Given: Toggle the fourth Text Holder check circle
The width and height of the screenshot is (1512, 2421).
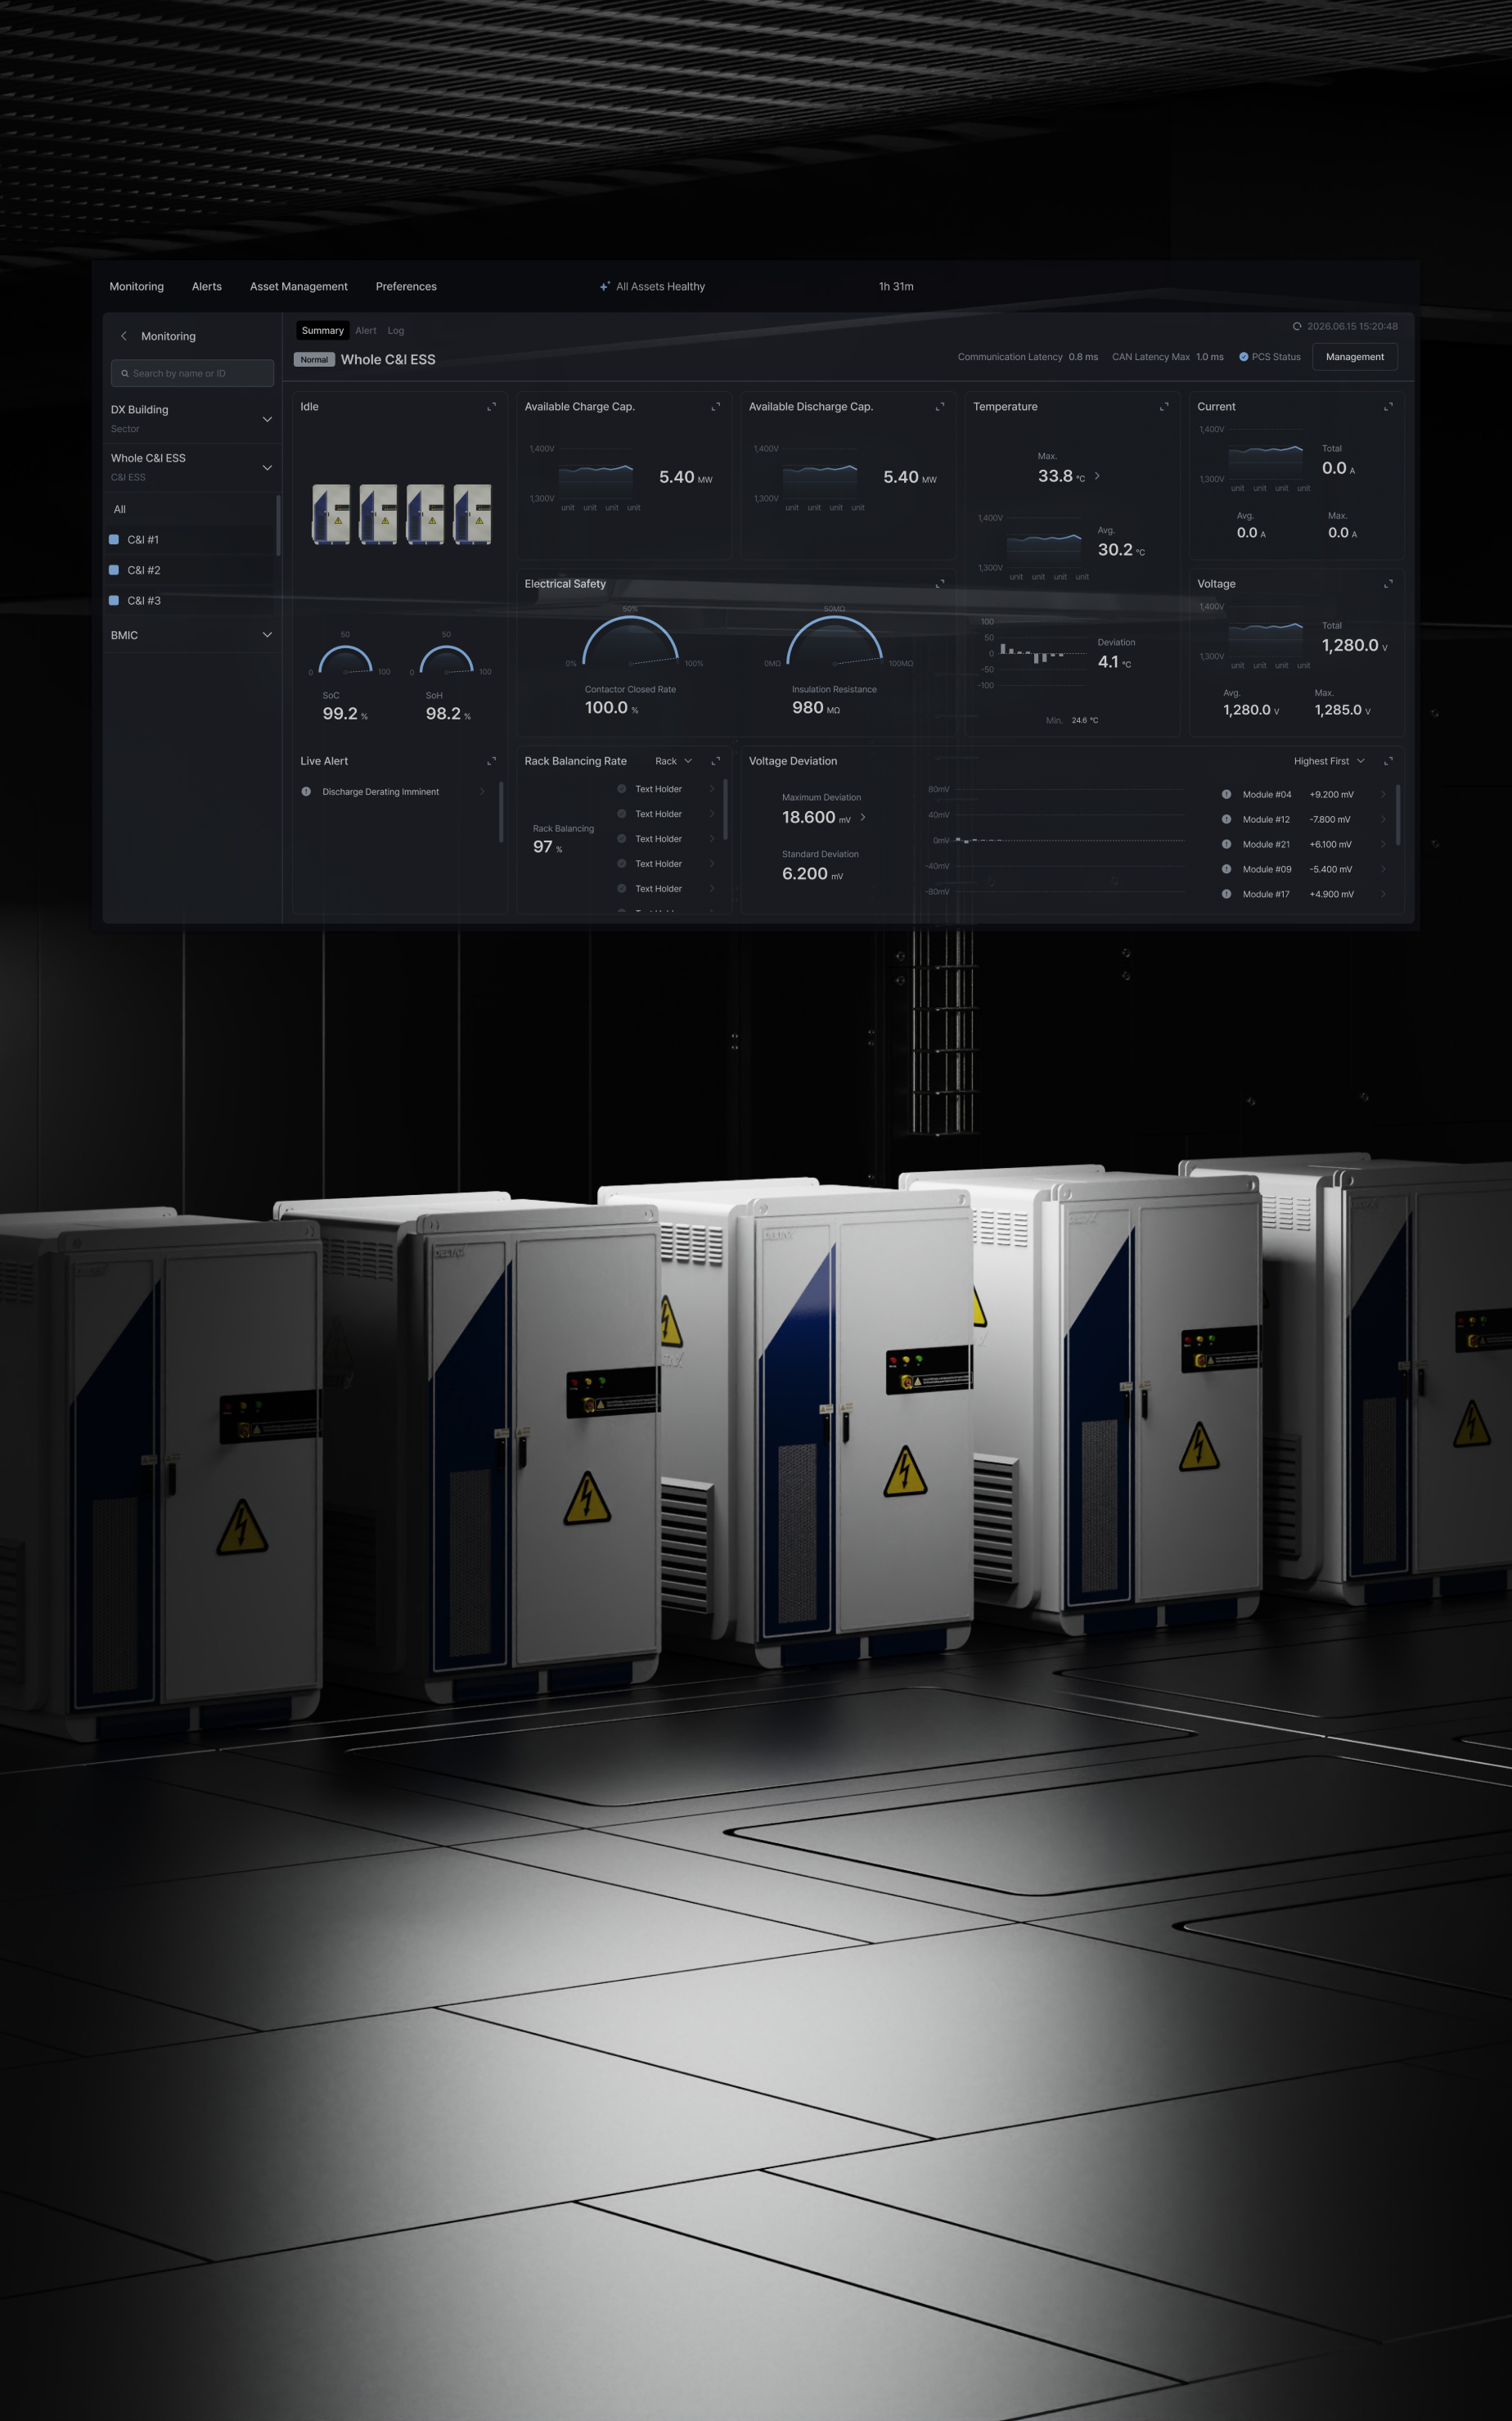Looking at the screenshot, I should (x=622, y=863).
